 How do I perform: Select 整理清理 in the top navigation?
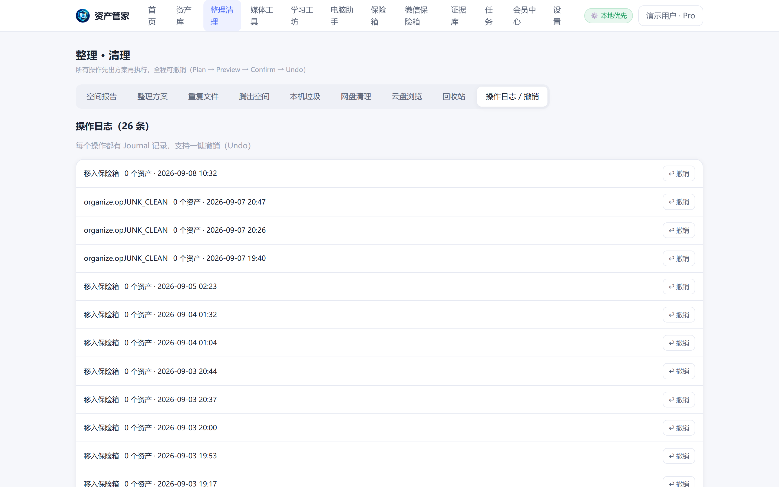(222, 15)
